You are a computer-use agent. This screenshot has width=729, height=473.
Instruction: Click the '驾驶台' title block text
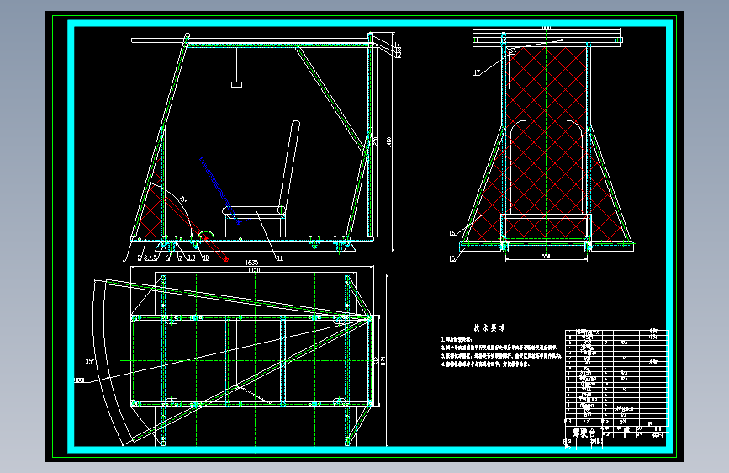(584, 433)
